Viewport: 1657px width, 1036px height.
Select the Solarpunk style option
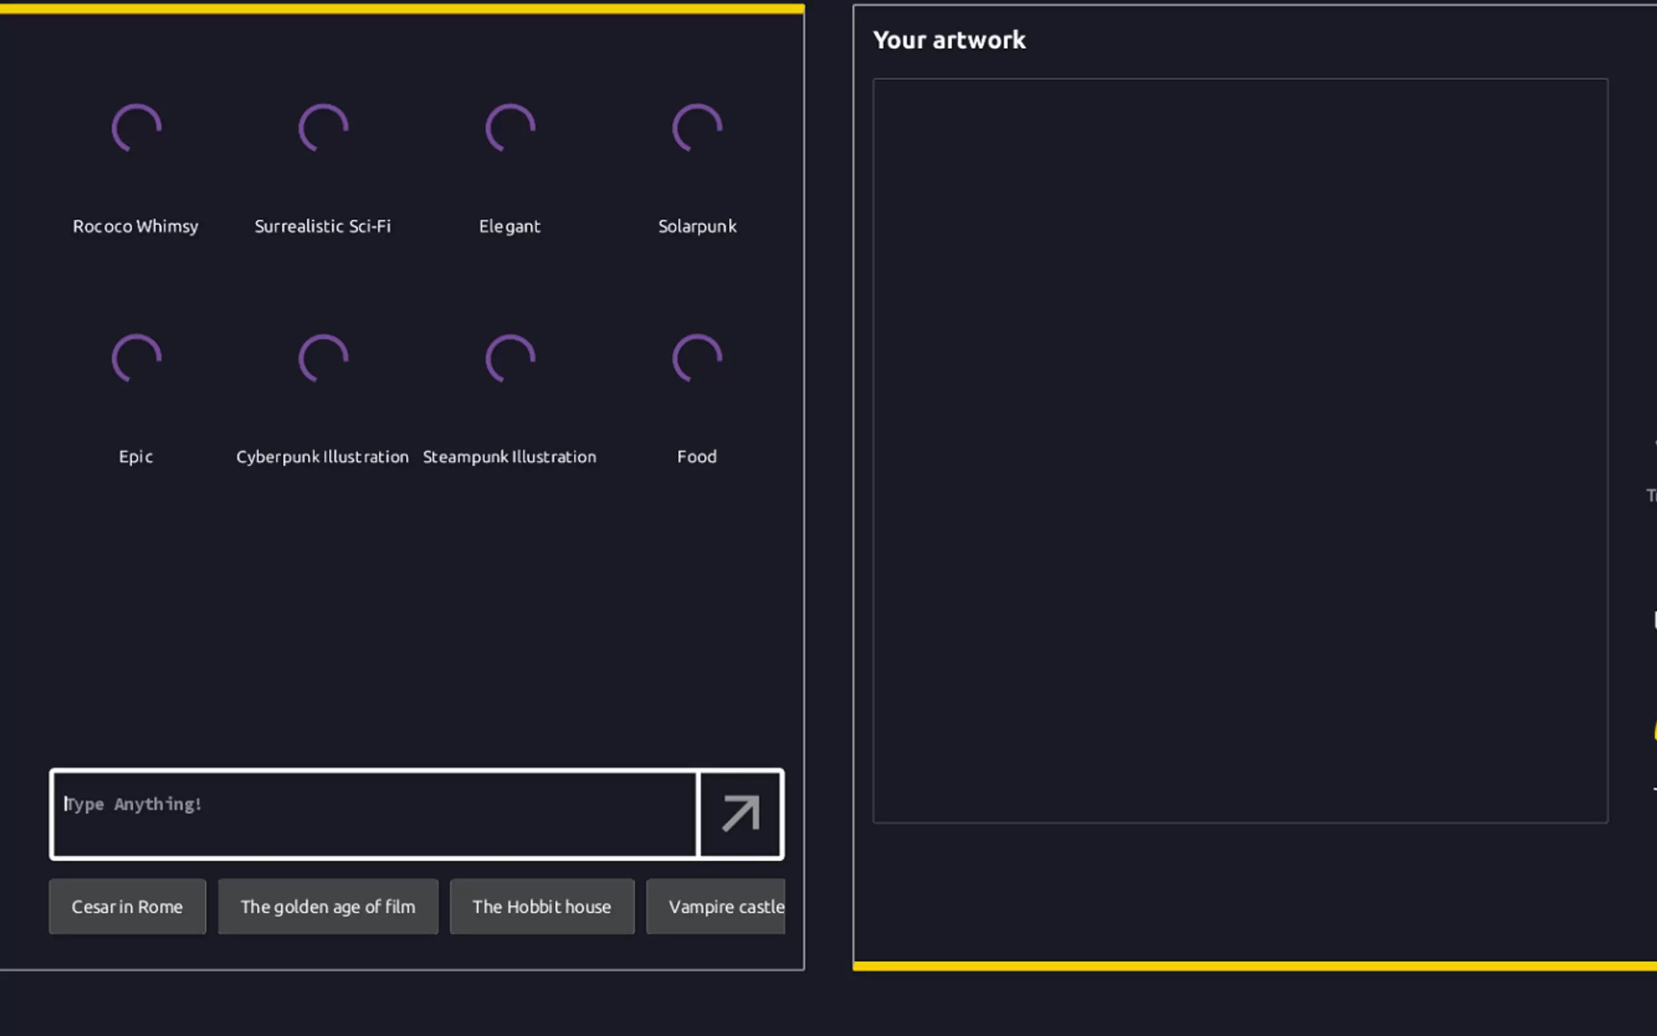point(697,128)
